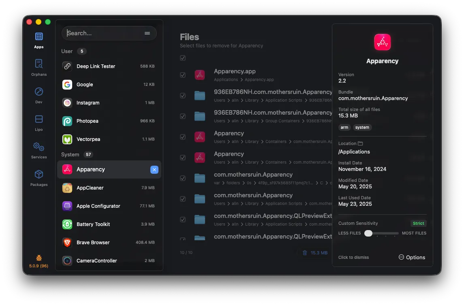Click the system tag
Screen dimensions: 464x305
pos(362,128)
